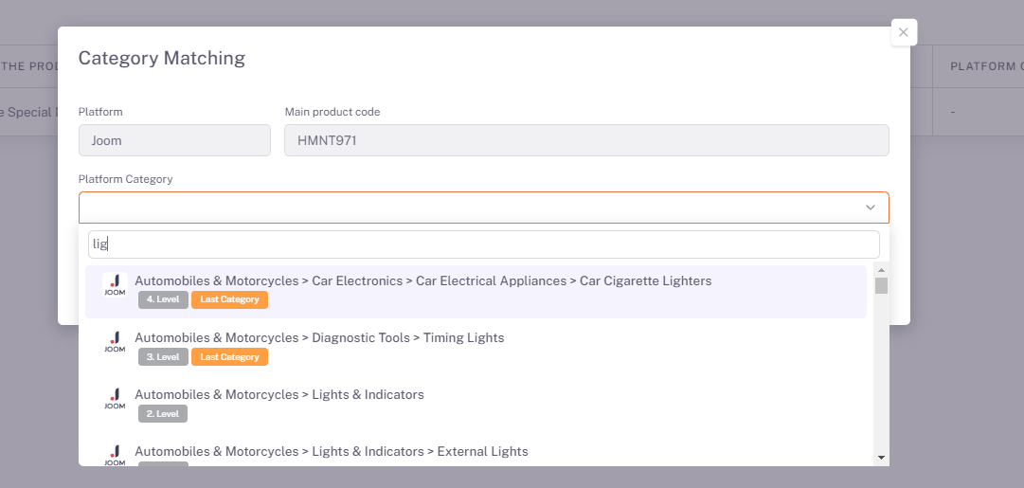Click the '2. Level' badge
Image resolution: width=1024 pixels, height=488 pixels.
point(163,414)
